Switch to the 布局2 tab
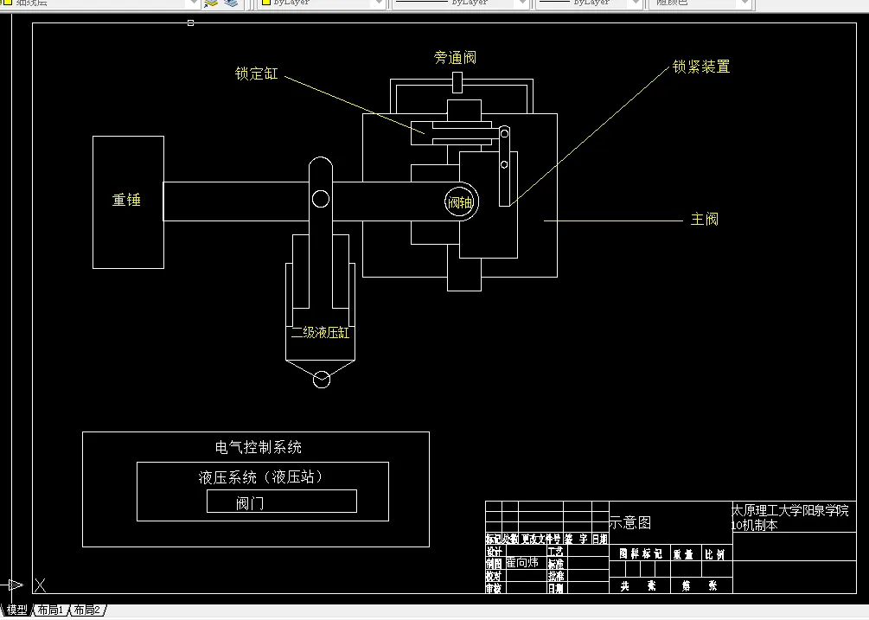869x620 pixels. coord(86,610)
